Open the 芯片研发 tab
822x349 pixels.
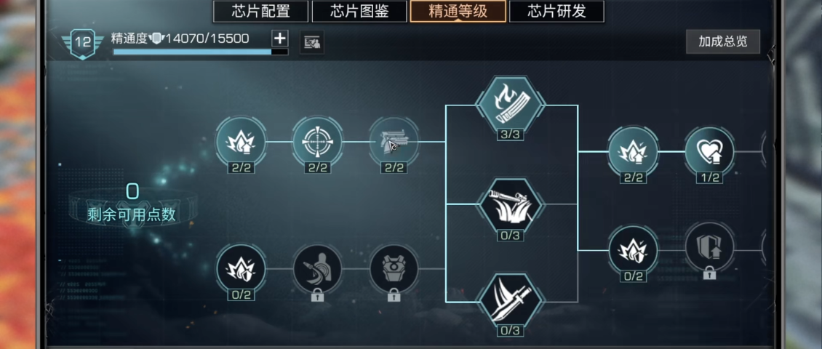(556, 12)
